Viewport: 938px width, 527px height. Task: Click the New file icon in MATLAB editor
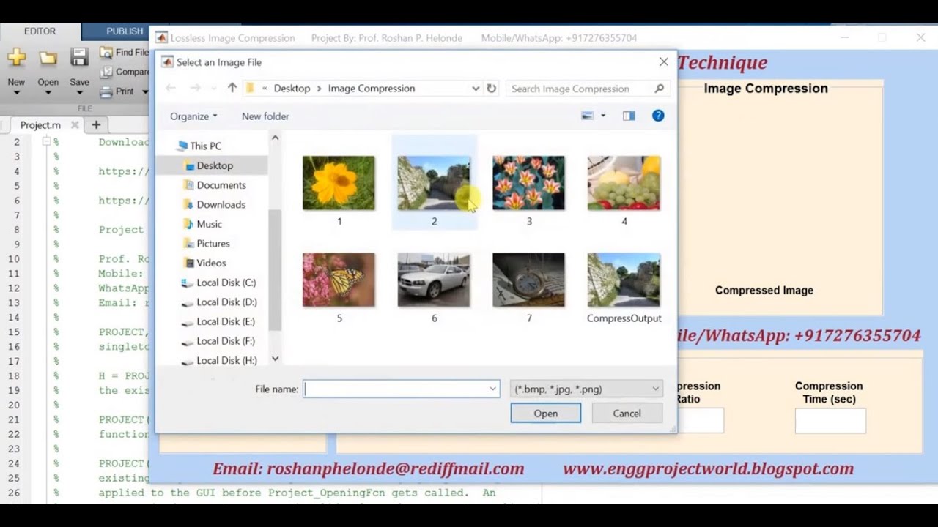tap(16, 58)
